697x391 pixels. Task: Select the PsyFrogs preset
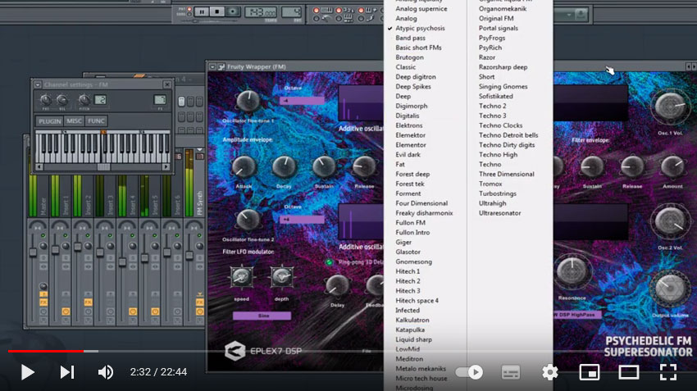pyautogui.click(x=492, y=38)
